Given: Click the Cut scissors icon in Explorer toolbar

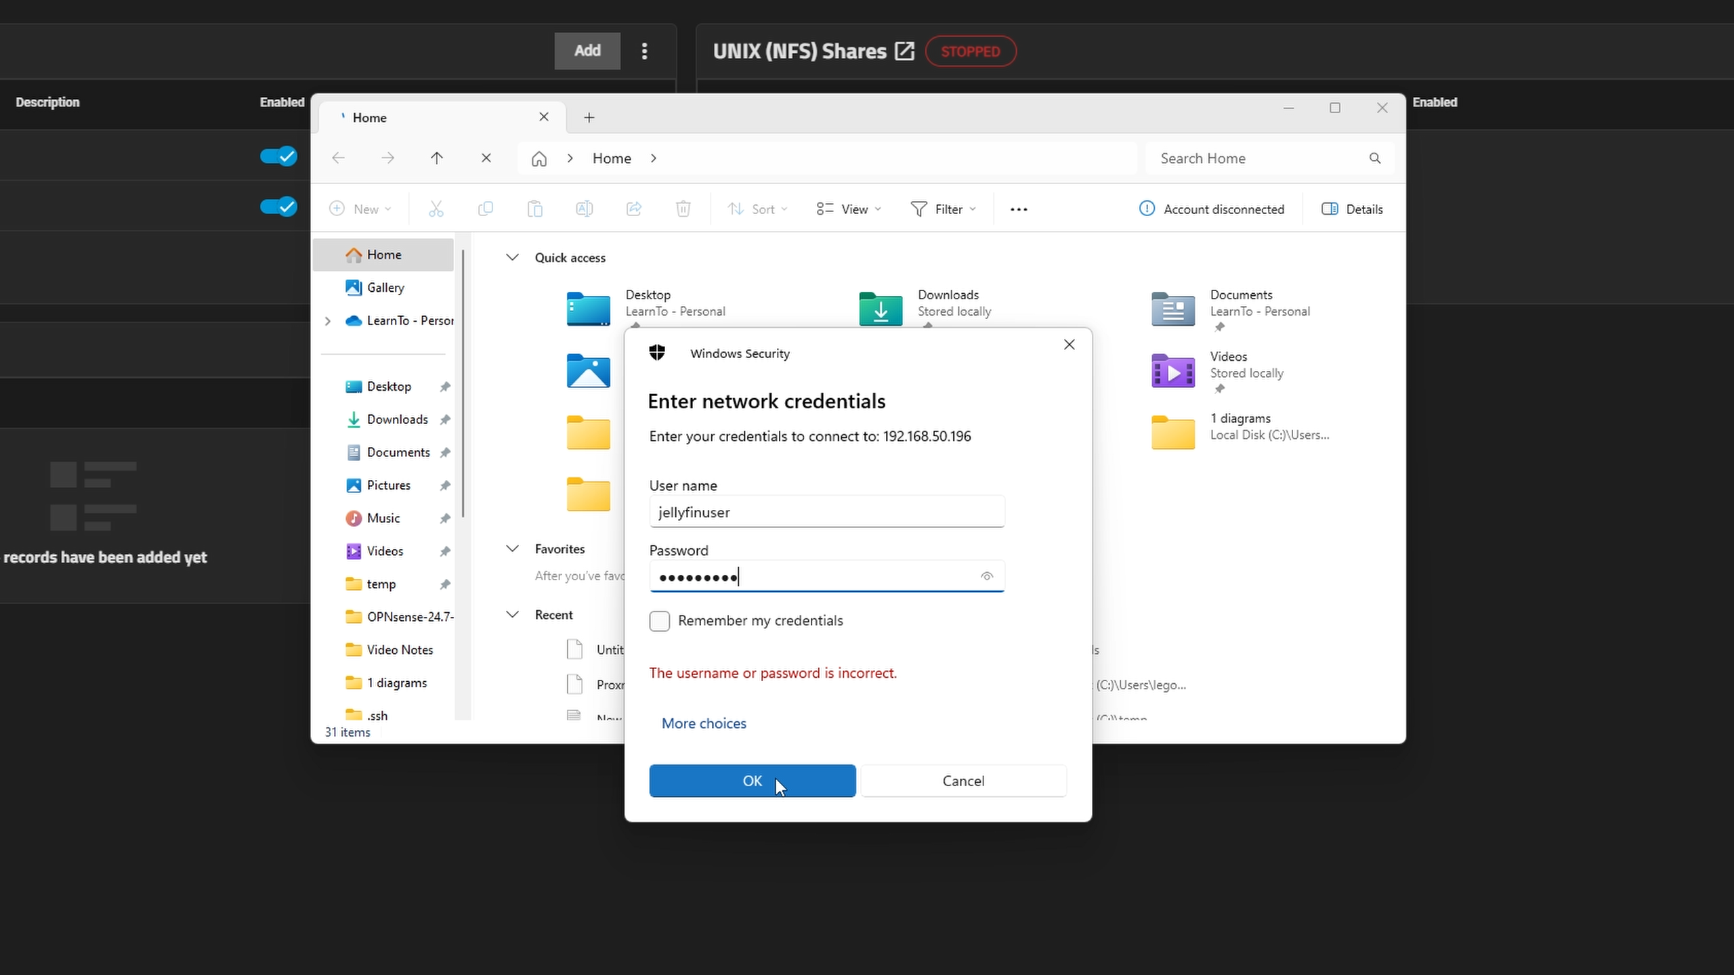Looking at the screenshot, I should coord(436,209).
